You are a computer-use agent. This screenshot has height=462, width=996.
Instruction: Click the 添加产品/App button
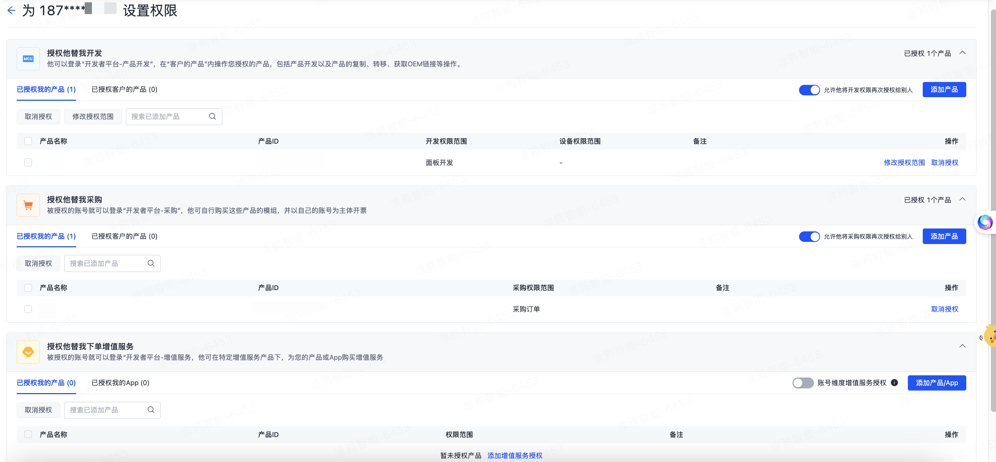point(937,382)
